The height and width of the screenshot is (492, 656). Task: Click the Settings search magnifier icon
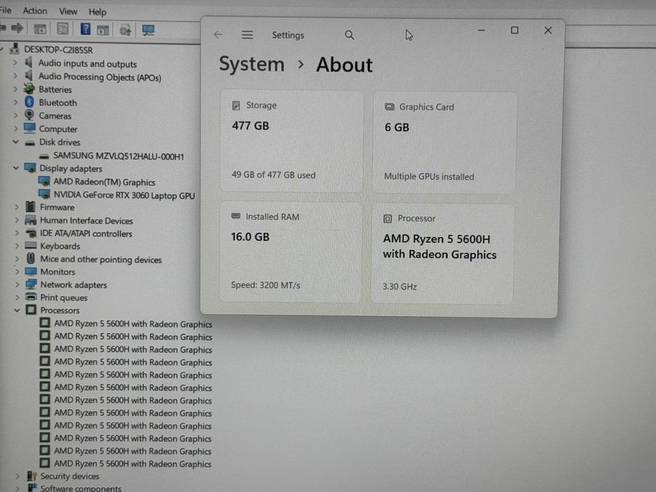(x=349, y=35)
